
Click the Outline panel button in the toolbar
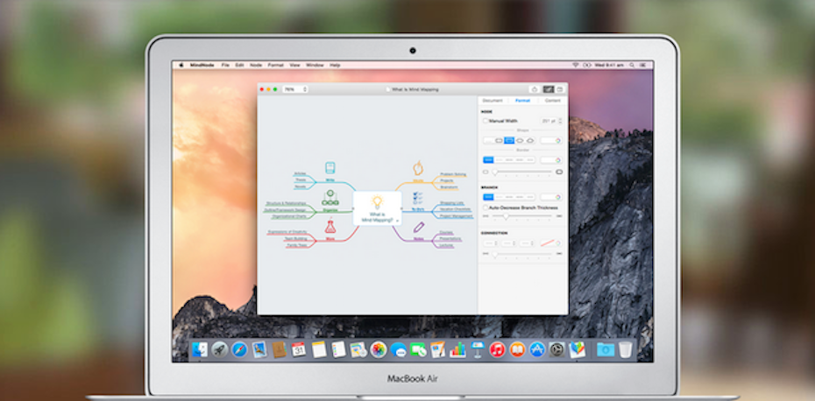tap(560, 89)
